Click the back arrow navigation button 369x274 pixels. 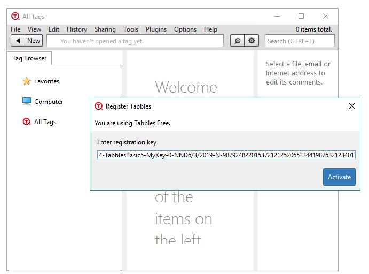point(18,41)
